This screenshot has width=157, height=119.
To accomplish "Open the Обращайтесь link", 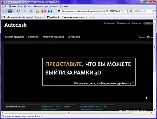I will [x=123, y=23].
